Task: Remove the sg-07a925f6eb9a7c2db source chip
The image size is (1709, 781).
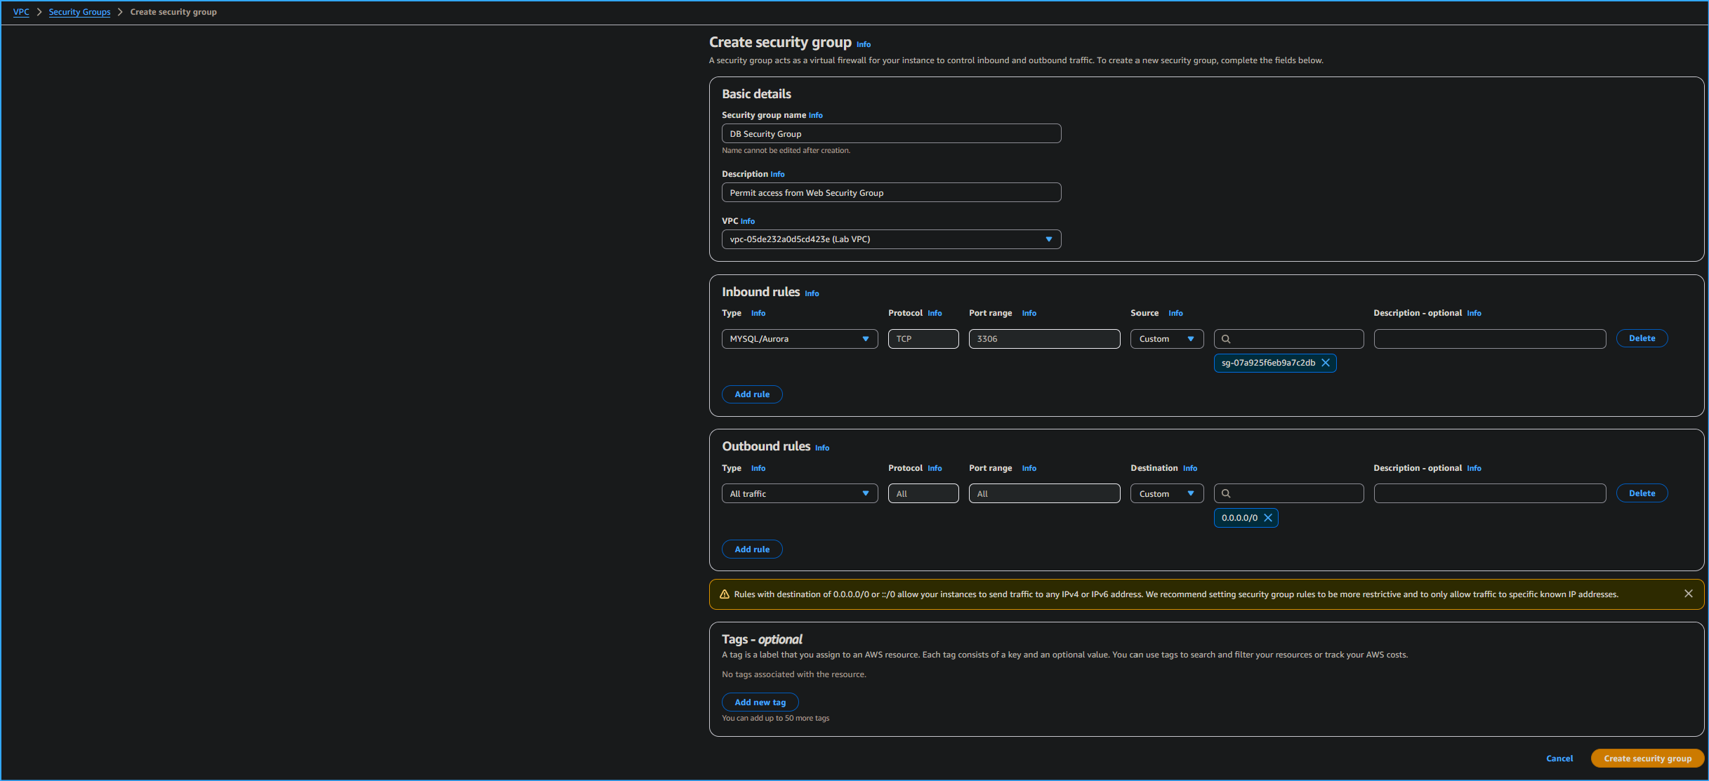Action: (1326, 363)
